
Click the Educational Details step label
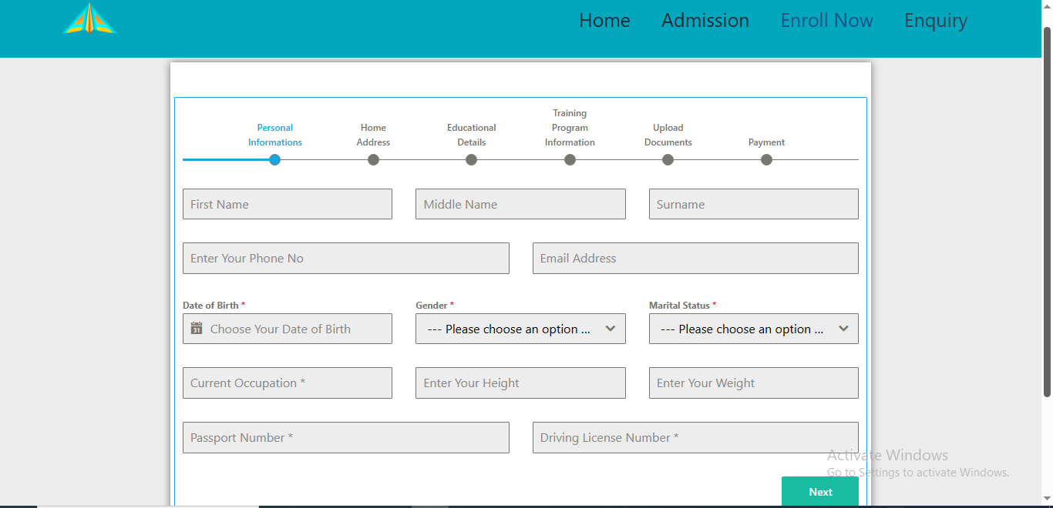point(472,135)
